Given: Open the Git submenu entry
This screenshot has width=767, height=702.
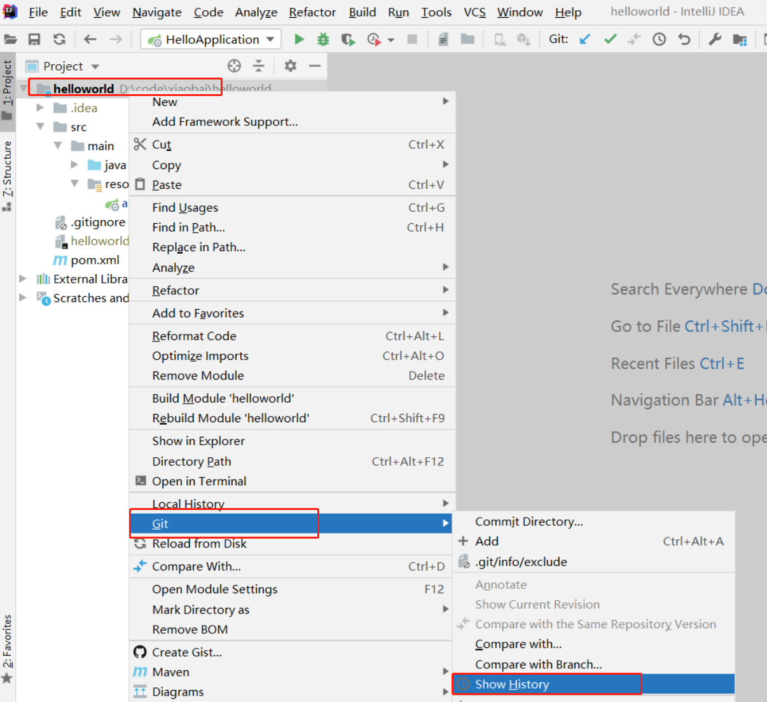Looking at the screenshot, I should click(x=291, y=523).
